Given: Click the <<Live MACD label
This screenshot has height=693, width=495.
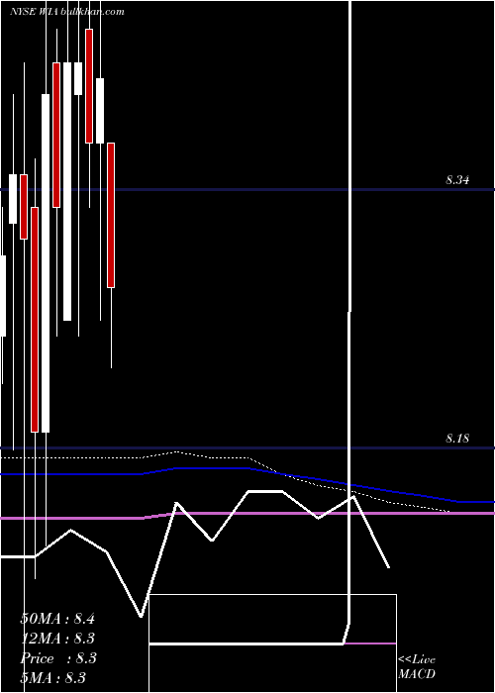Looking at the screenshot, I should (417, 667).
